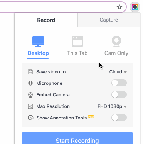The width and height of the screenshot is (143, 144).
Task: Click the floppy disk save icon
Action: tap(30, 72)
